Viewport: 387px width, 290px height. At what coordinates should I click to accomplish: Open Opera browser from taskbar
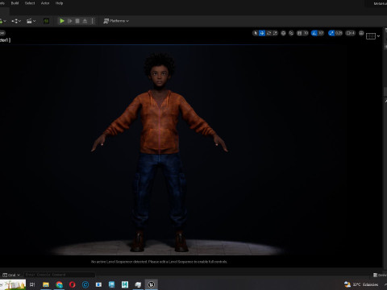click(x=73, y=284)
